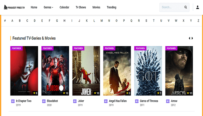This screenshot has height=116, width=203.
Task: Expand the Genres dropdown menu
Action: point(48,7)
